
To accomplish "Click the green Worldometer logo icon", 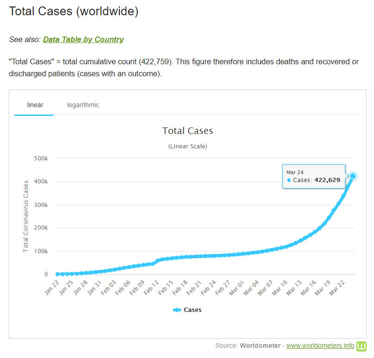I will [x=362, y=346].
